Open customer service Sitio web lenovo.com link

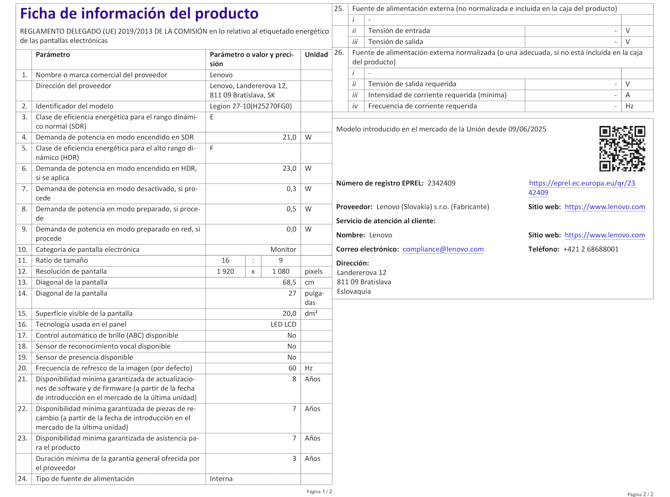pos(605,235)
